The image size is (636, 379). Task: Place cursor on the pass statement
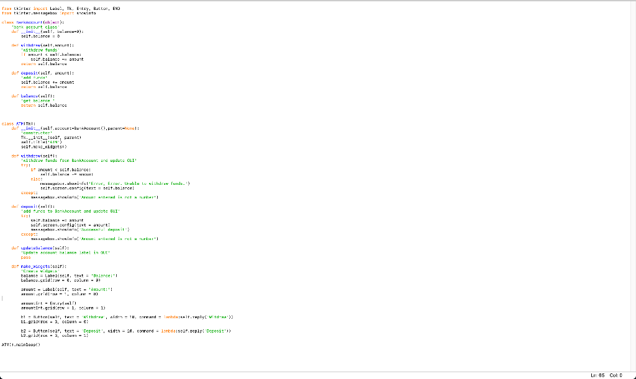pos(25,257)
